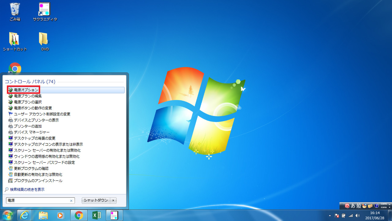Open the language bar options arrow
The height and width of the screenshot is (221, 392).
tap(390, 207)
